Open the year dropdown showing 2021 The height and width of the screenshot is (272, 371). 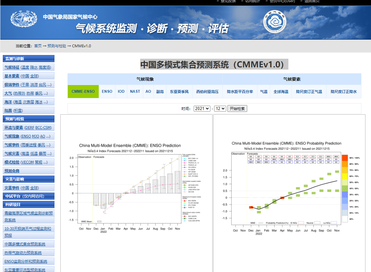pos(202,108)
